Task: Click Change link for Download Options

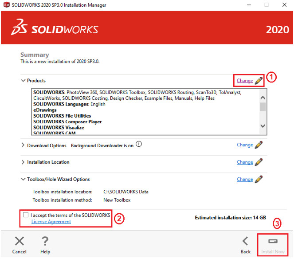Action: pyautogui.click(x=244, y=145)
